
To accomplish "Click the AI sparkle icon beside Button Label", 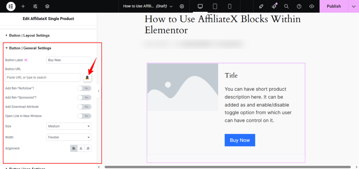I will click(x=26, y=60).
